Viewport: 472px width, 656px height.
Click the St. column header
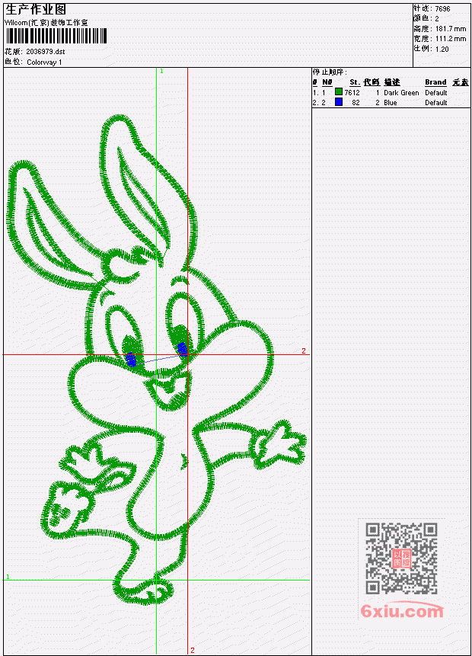(x=355, y=82)
